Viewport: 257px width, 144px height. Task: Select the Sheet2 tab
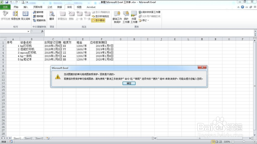[x=28, y=138]
